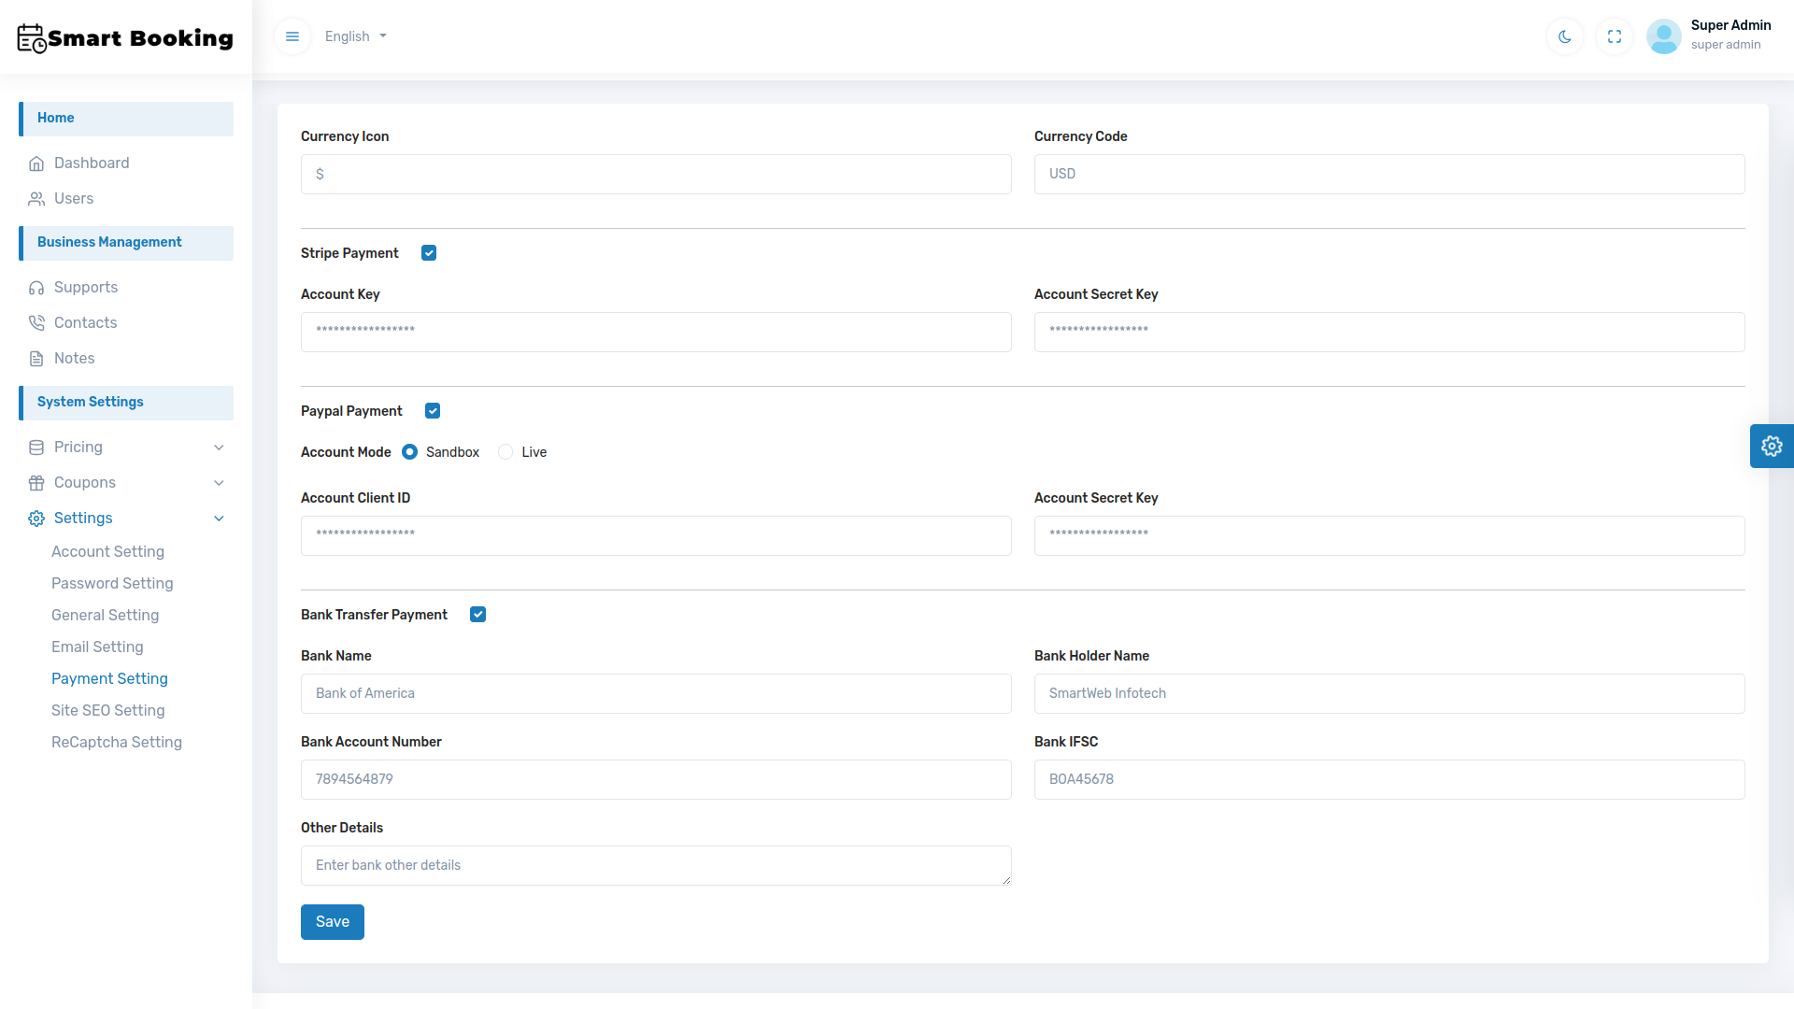Click the hamburger menu icon
The height and width of the screenshot is (1009, 1794).
(x=292, y=36)
